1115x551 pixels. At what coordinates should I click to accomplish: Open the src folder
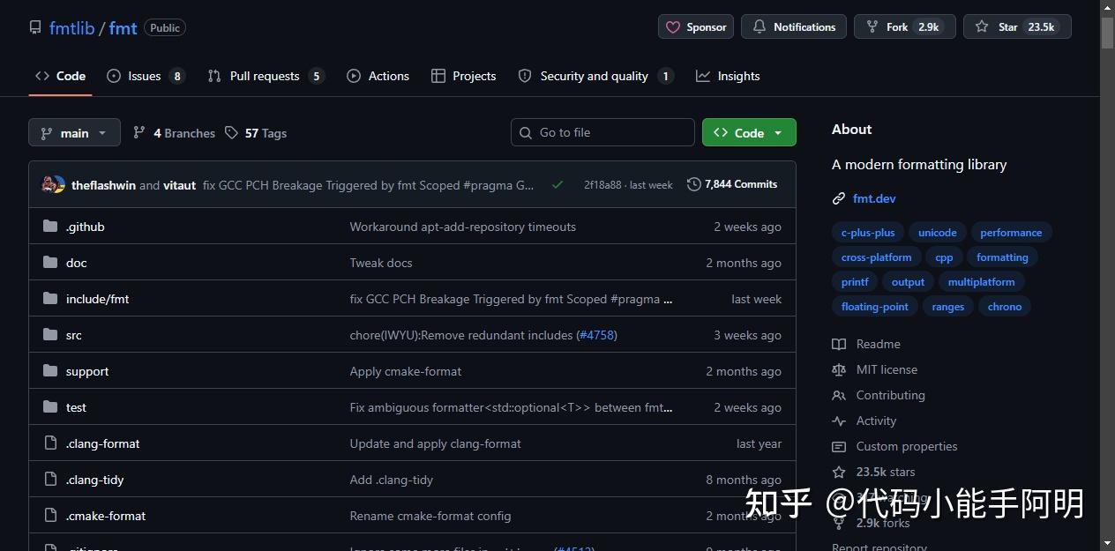74,335
